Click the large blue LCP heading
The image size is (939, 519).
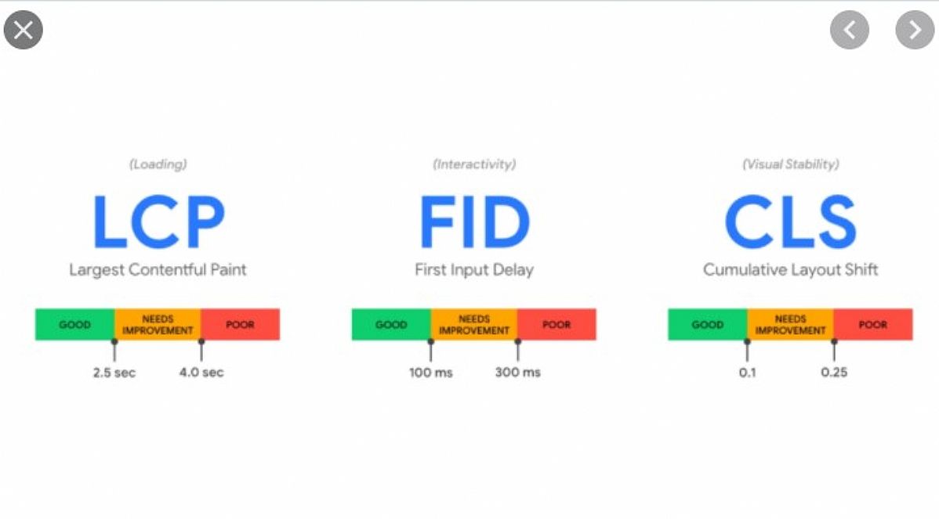point(158,222)
